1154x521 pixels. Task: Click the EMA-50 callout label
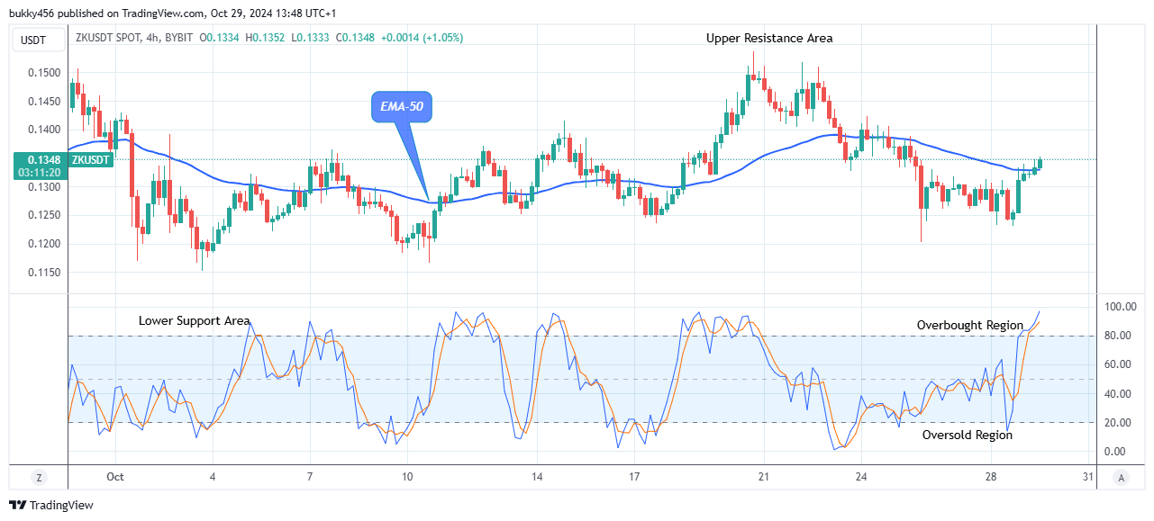pyautogui.click(x=402, y=107)
